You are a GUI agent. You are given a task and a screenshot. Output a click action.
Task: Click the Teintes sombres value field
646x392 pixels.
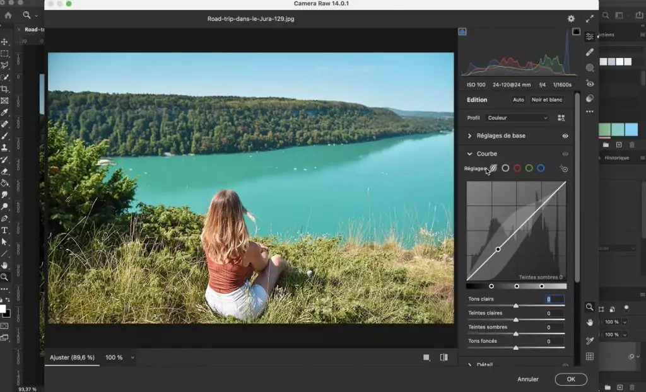(x=555, y=328)
